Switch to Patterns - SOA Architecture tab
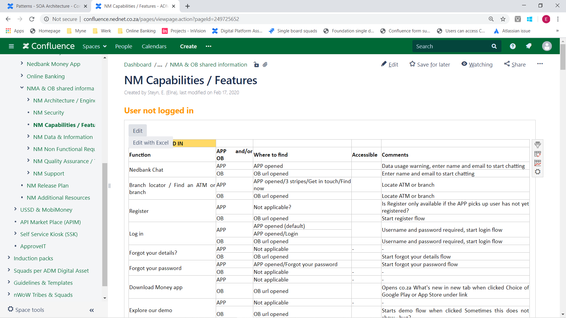 (48, 6)
